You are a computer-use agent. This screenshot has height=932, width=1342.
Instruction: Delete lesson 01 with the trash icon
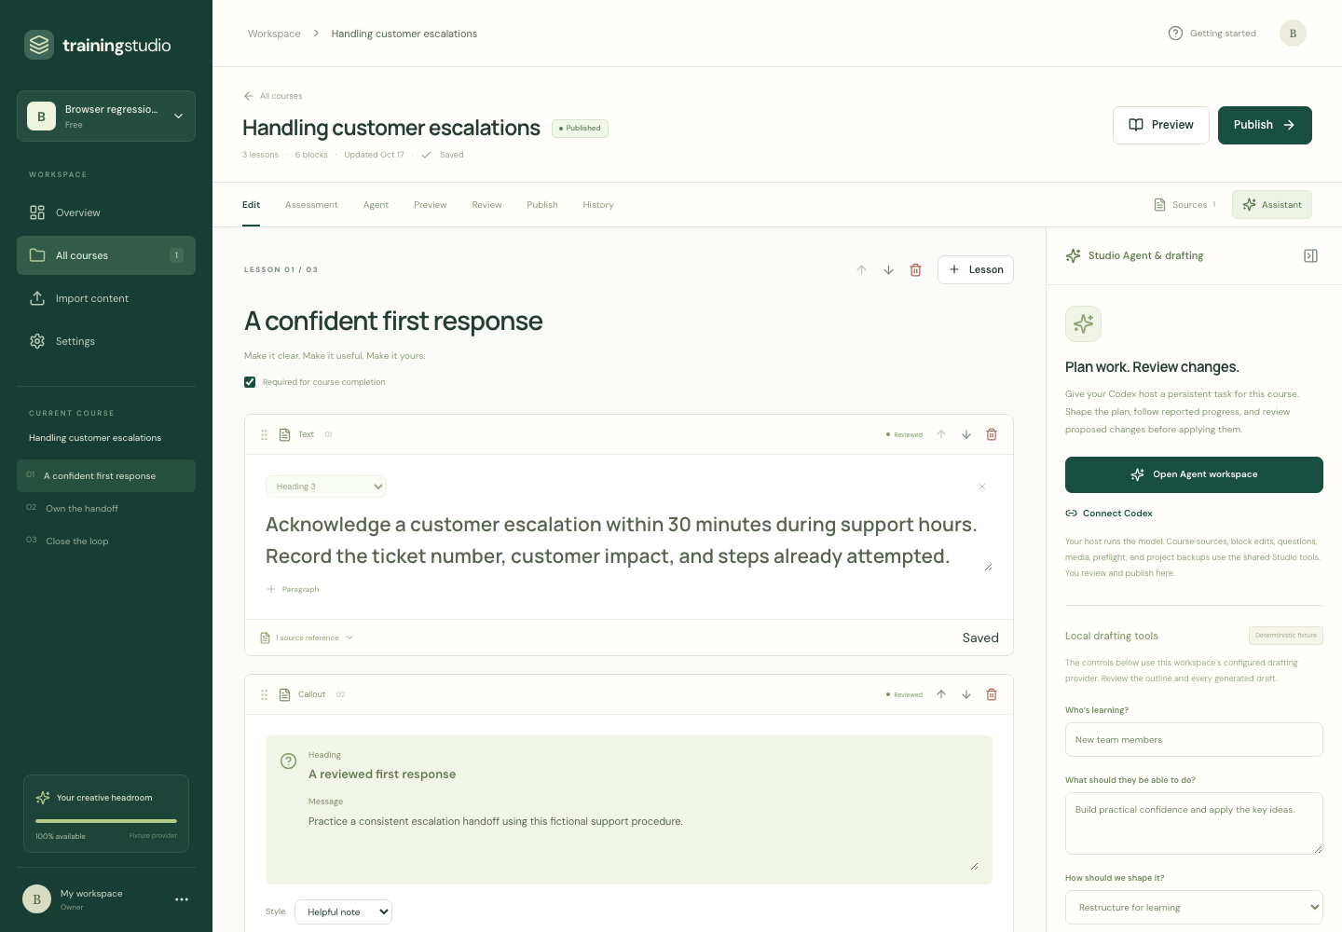(x=915, y=270)
